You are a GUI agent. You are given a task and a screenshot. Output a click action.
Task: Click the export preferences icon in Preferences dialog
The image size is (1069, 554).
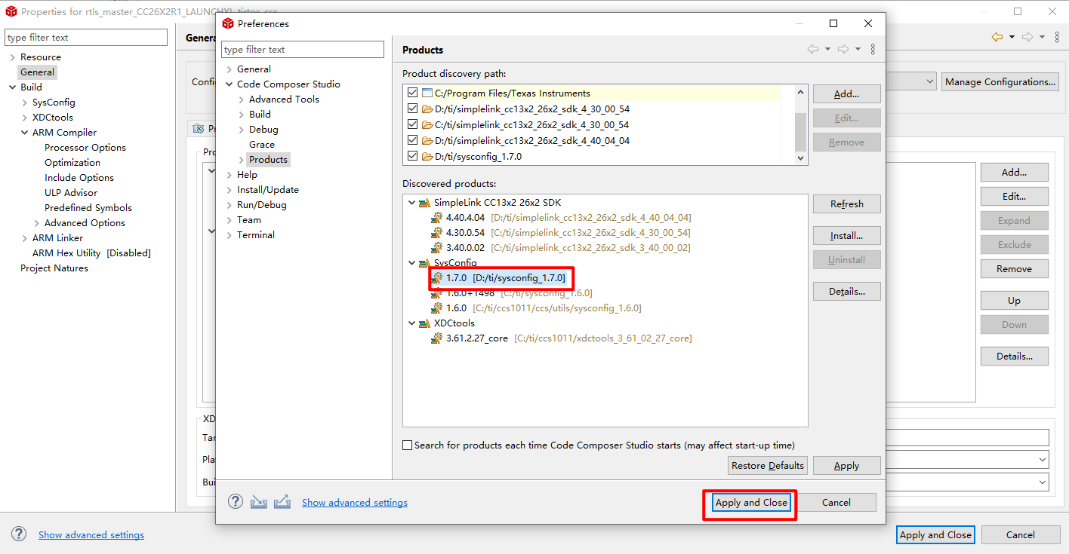point(282,502)
